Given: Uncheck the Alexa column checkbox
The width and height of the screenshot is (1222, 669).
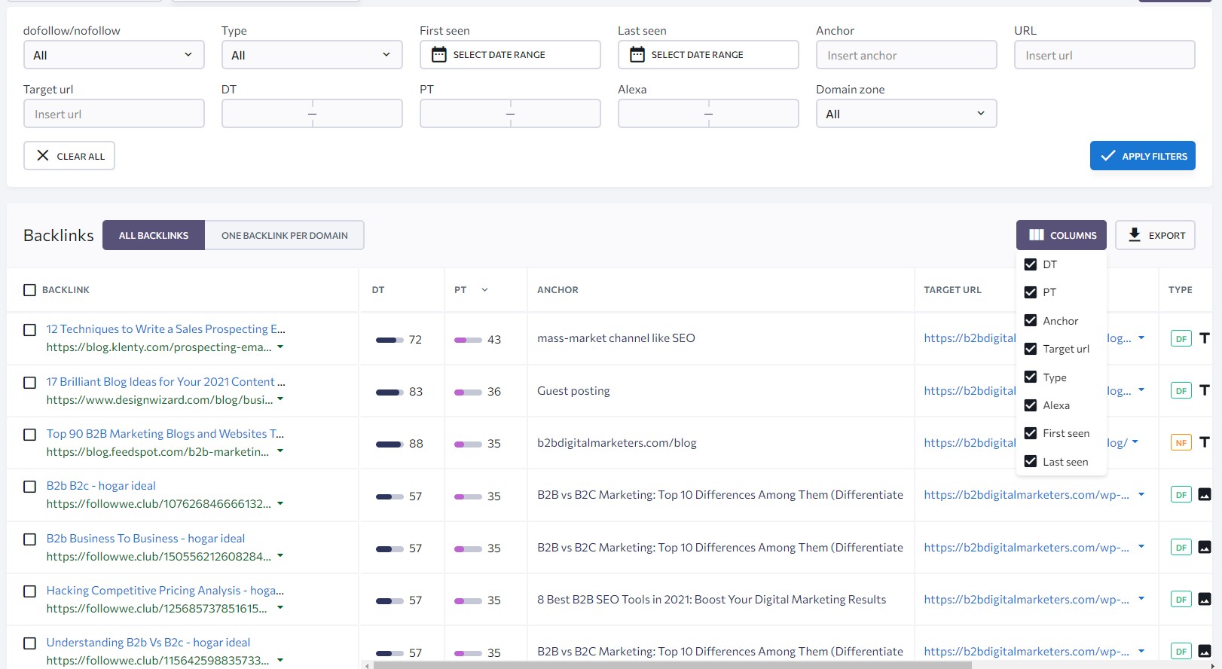Looking at the screenshot, I should pos(1031,405).
